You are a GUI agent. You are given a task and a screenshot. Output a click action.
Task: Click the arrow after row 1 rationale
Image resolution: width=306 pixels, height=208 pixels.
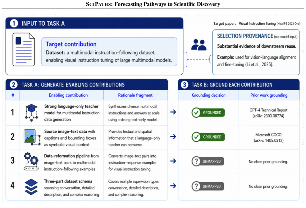click(173, 112)
